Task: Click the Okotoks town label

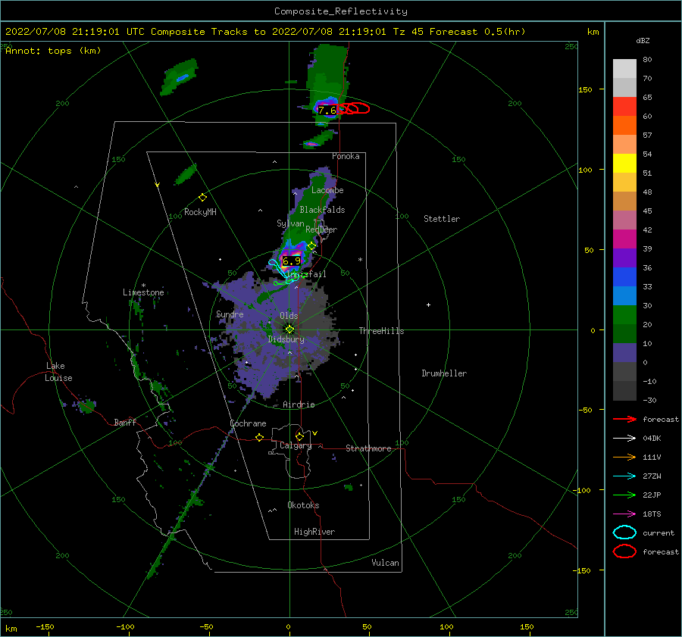Action: tap(303, 505)
